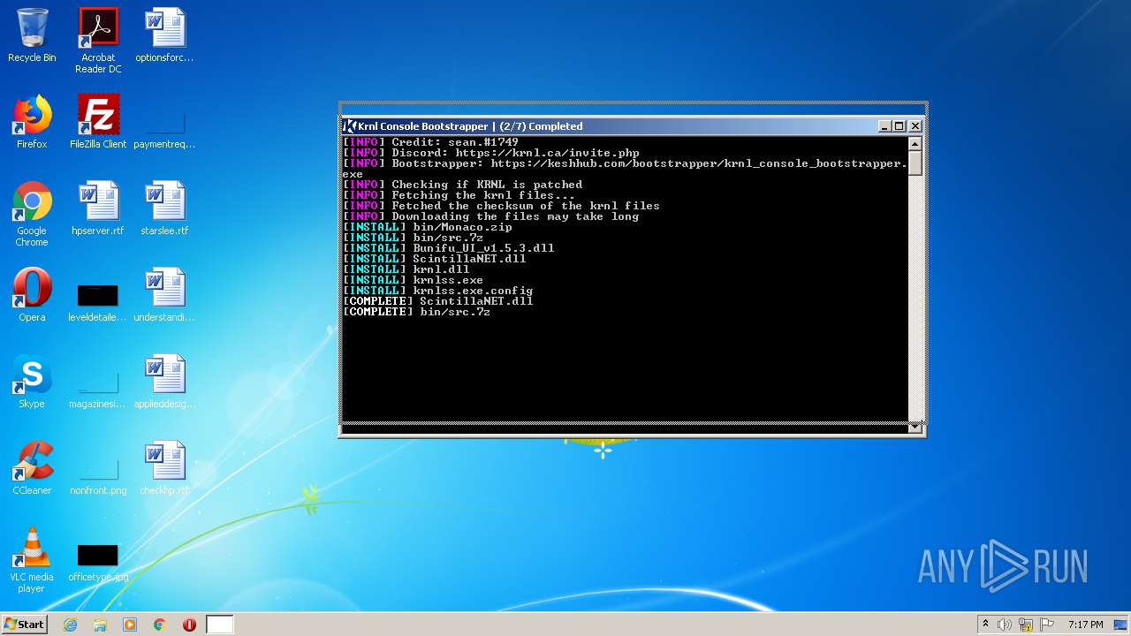Launch Opera browser shortcut
The image size is (1131, 636).
pos(32,295)
